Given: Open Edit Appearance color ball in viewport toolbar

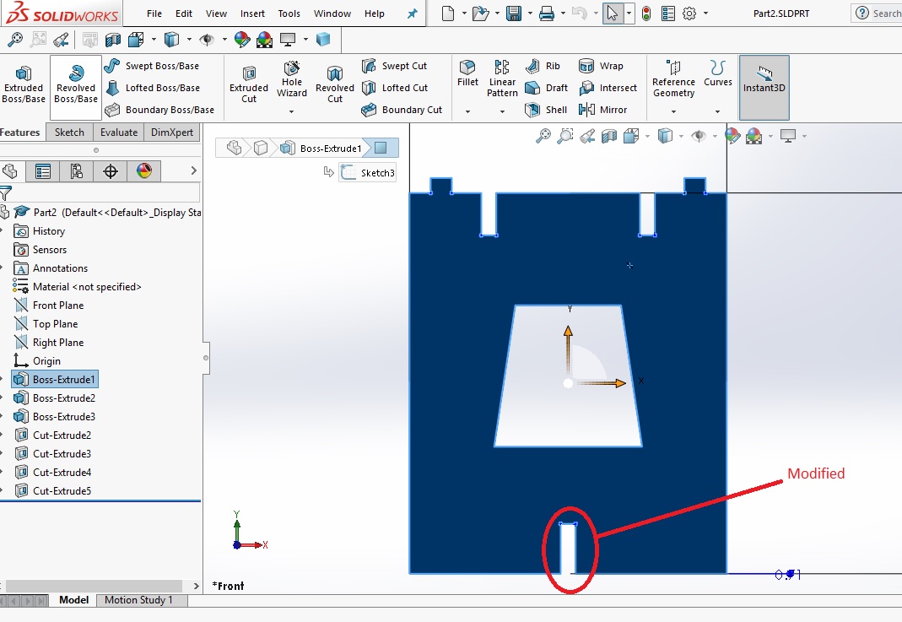Looking at the screenshot, I should pyautogui.click(x=732, y=136).
